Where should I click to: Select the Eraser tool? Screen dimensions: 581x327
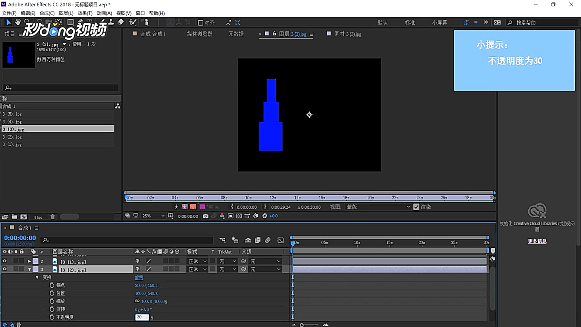tap(120, 22)
